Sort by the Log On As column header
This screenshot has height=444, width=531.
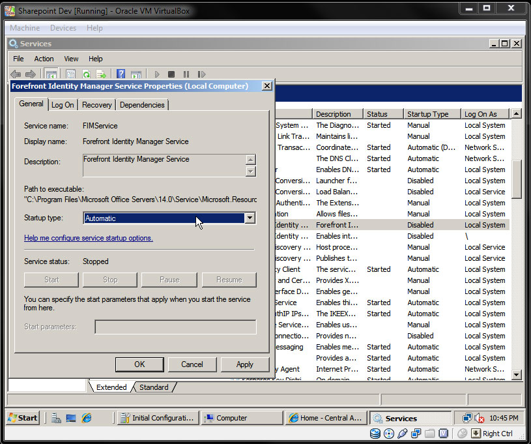click(x=485, y=114)
